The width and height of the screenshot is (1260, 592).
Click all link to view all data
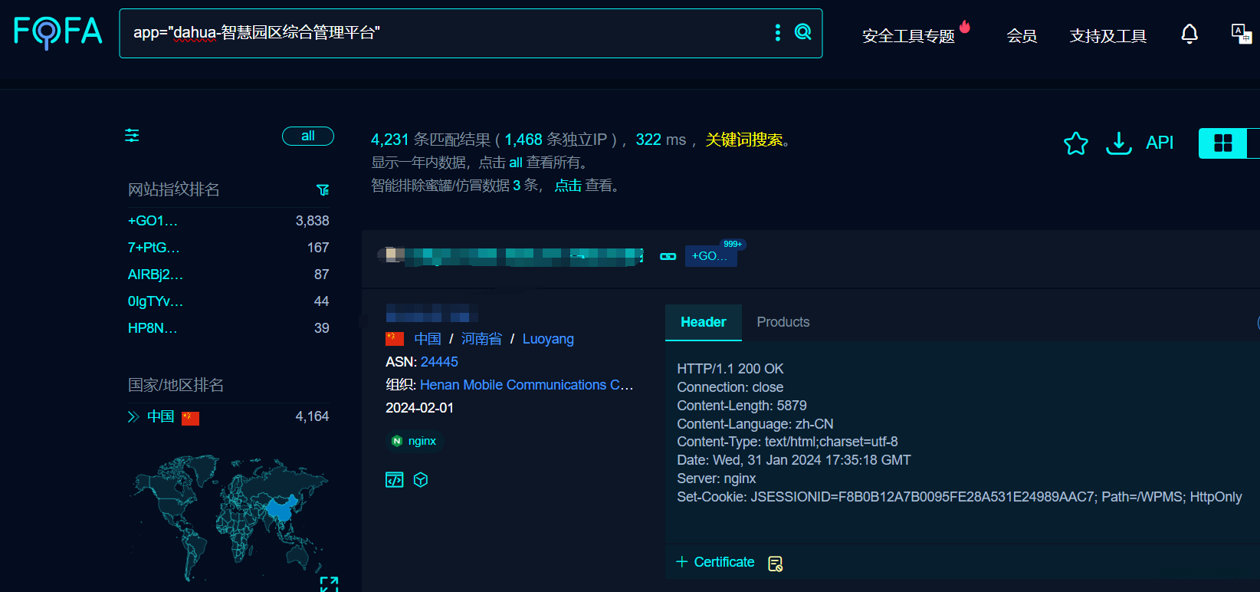coord(516,163)
